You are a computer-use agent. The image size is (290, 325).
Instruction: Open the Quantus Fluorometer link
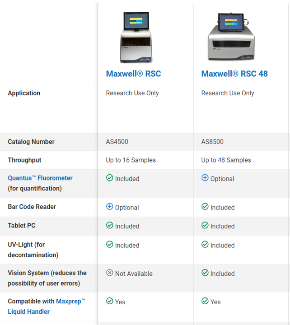pos(40,178)
